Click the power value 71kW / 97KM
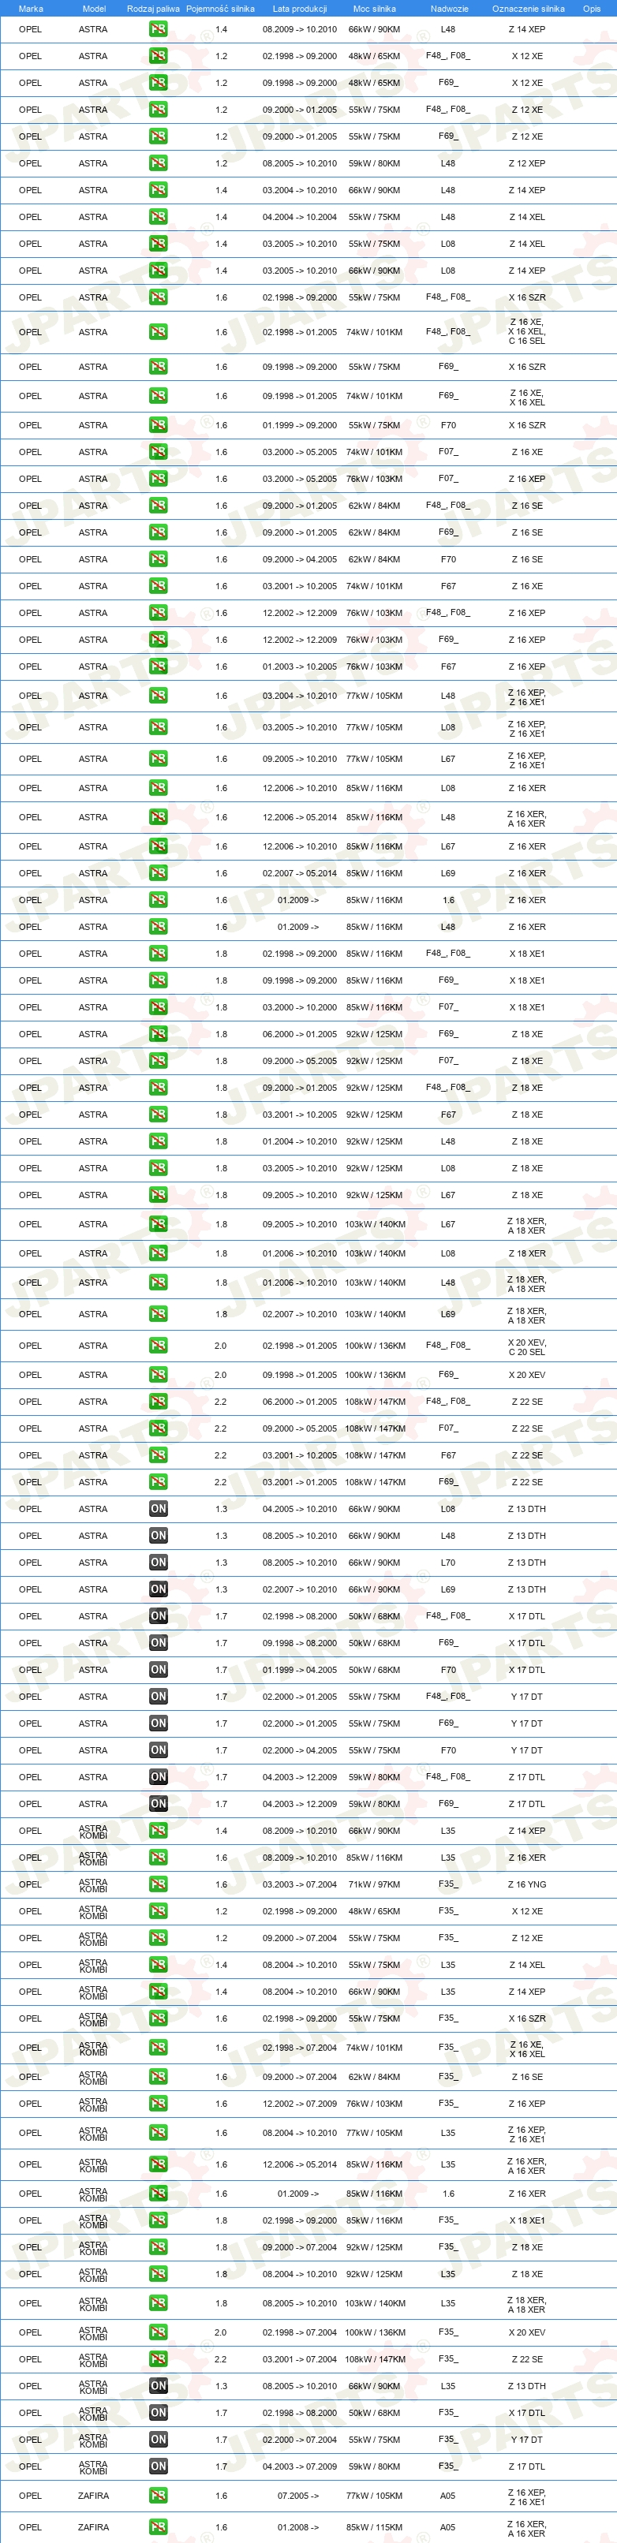 [x=374, y=1884]
